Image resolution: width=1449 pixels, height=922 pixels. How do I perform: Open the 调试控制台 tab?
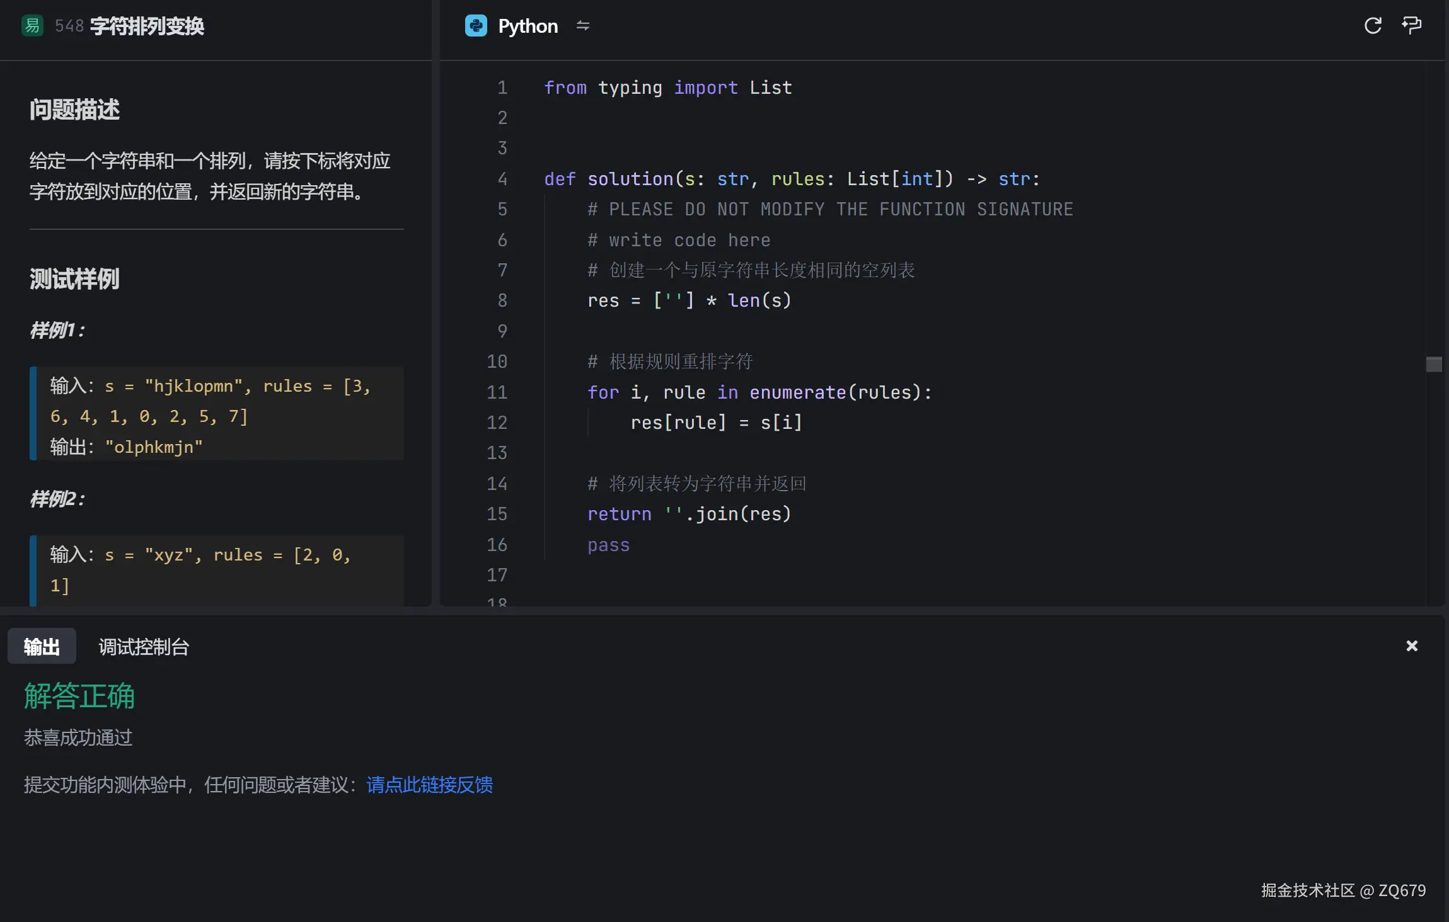(144, 647)
